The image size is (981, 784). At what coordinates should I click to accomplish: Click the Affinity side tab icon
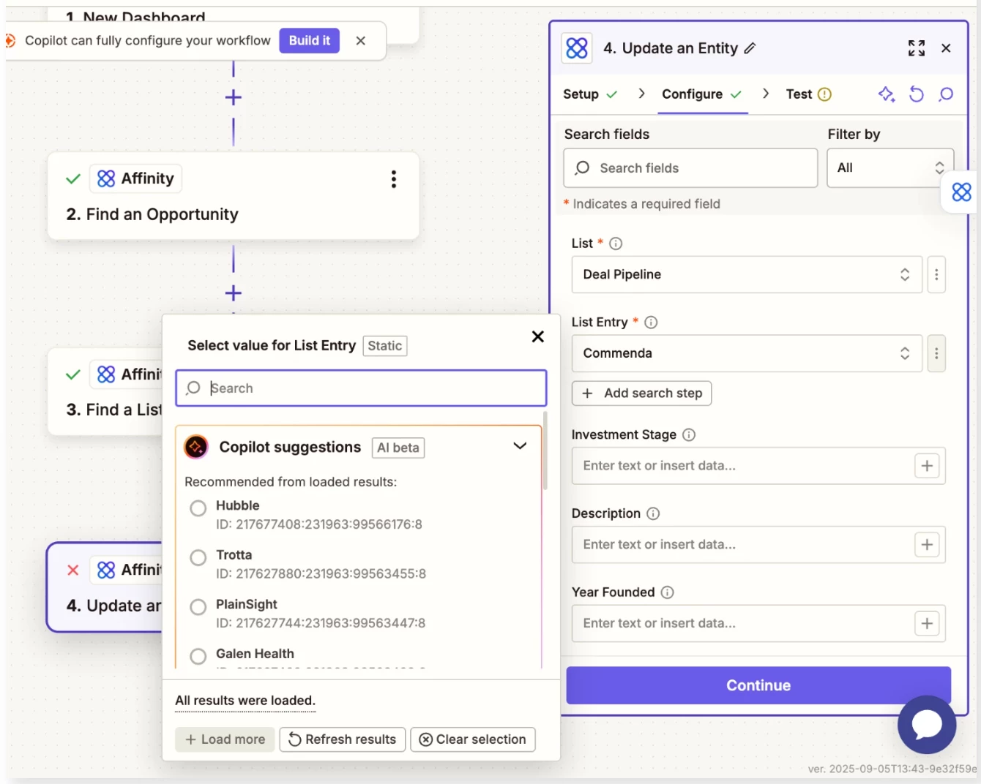961,192
